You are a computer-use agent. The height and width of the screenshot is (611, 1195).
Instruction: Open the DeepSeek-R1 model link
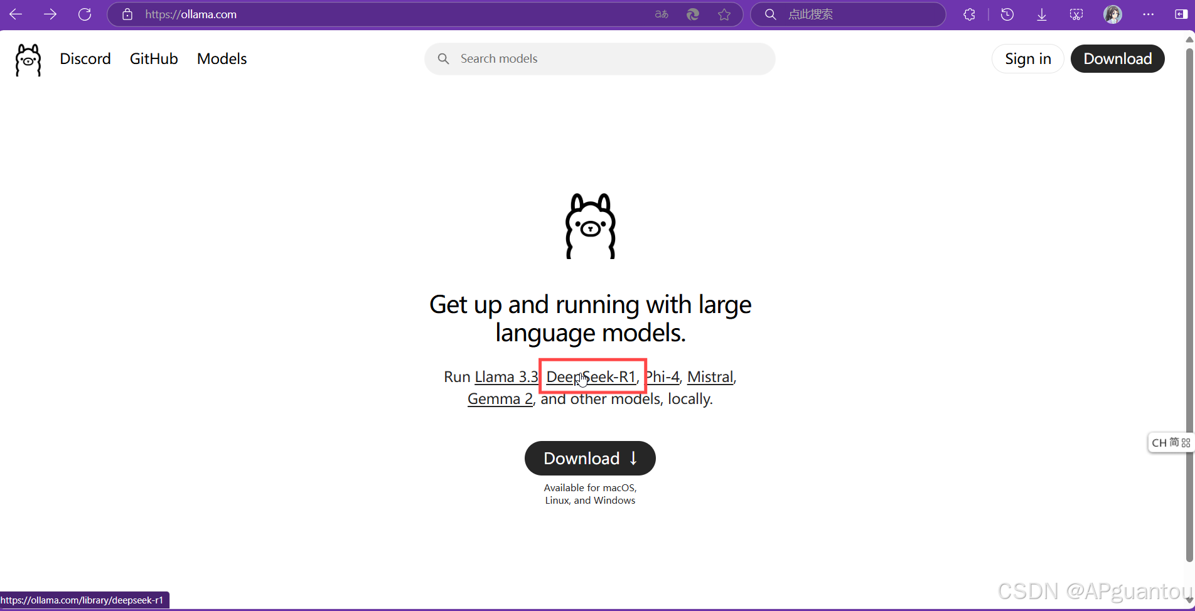pyautogui.click(x=591, y=376)
